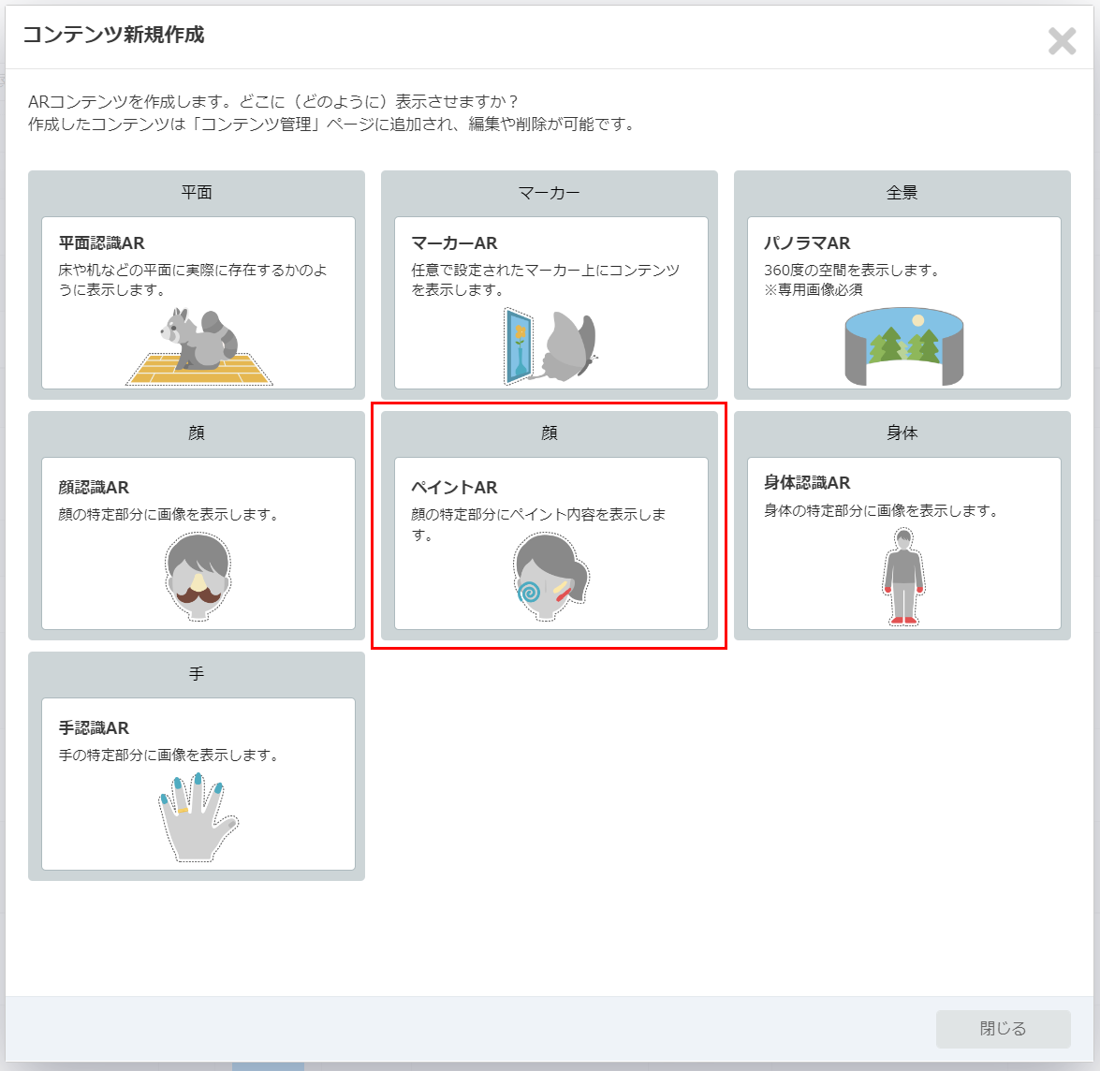Click the 作成したコンテンツは「コンテンツ管理」 line
Image resolution: width=1100 pixels, height=1071 pixels.
click(x=331, y=125)
